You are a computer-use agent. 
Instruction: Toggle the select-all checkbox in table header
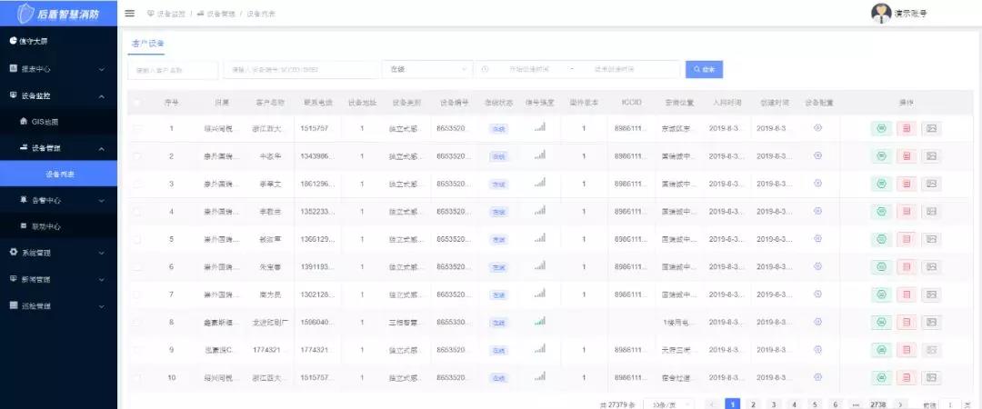click(x=137, y=102)
